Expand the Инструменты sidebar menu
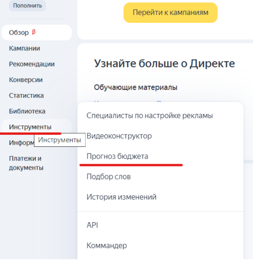The image size is (253, 260). pos(30,127)
